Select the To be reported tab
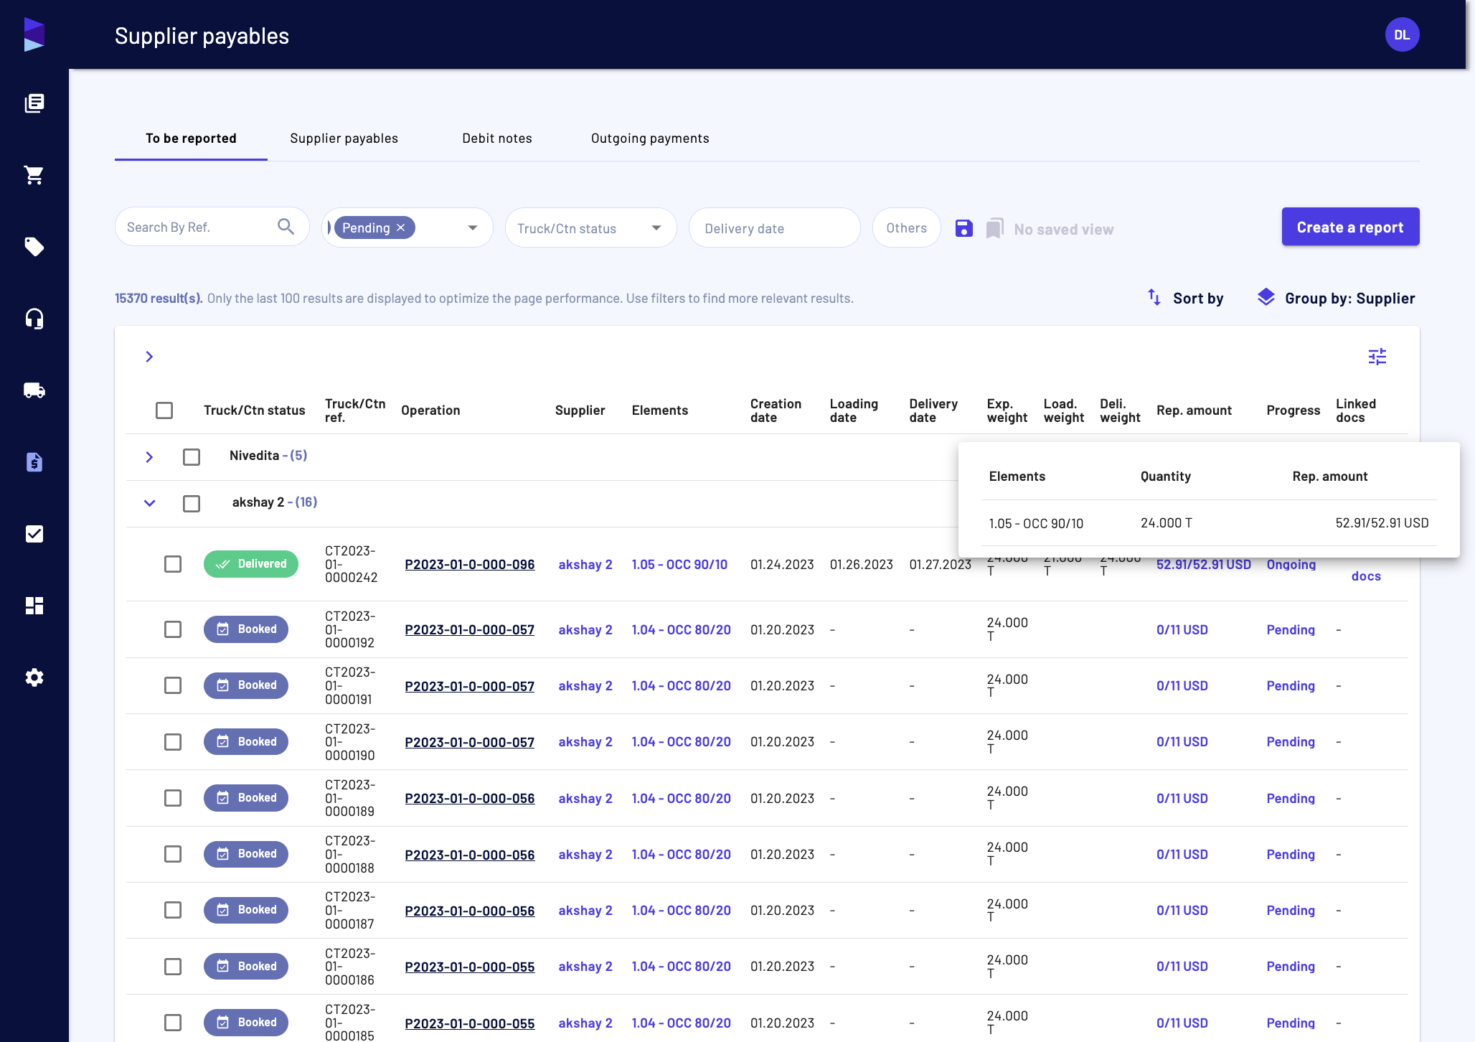 pos(191,139)
